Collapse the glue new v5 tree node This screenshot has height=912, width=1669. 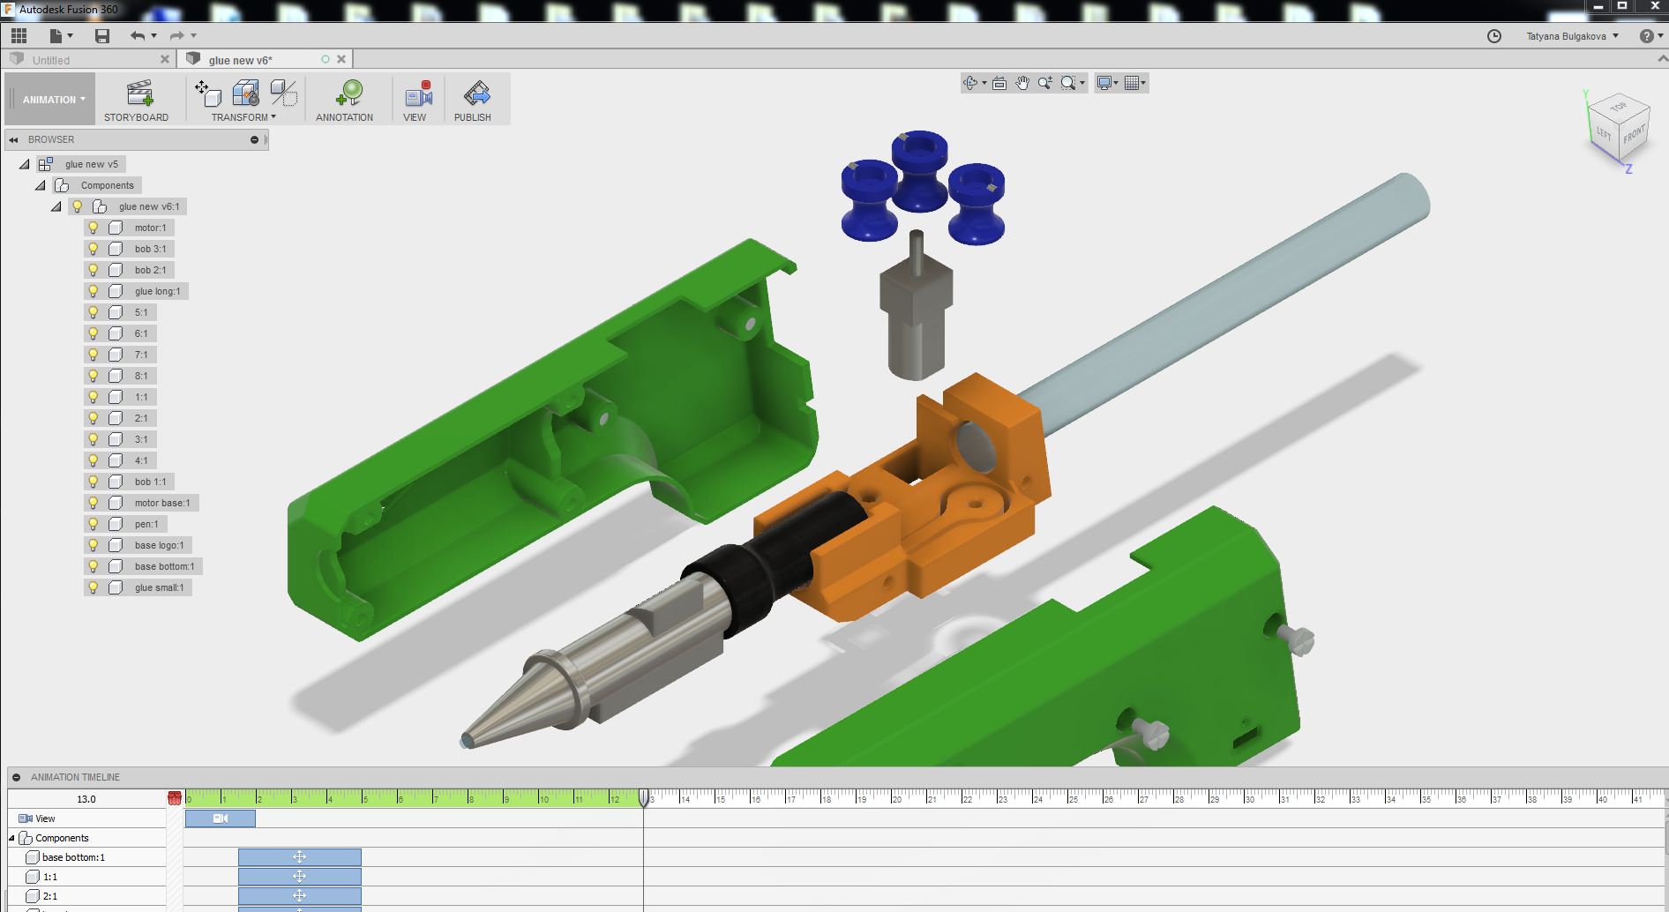(25, 164)
